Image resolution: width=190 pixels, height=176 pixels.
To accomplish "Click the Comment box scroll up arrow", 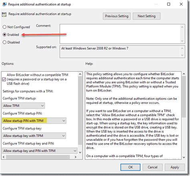I will 182,27.
